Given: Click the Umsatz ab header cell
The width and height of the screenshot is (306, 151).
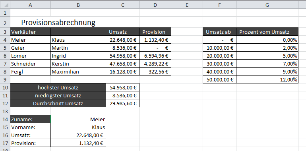Looking at the screenshot, I should 219,32.
